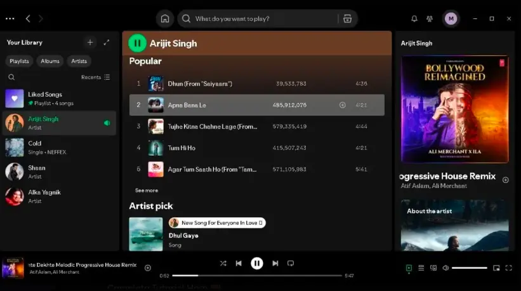Viewport: 521px width, 291px height.
Task: Open the Recents sort dropdown
Action: [95, 77]
